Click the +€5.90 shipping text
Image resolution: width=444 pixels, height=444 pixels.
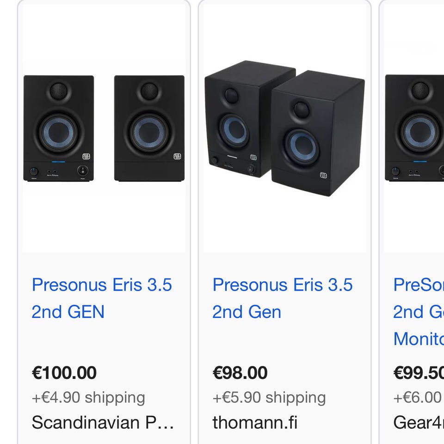point(269,397)
